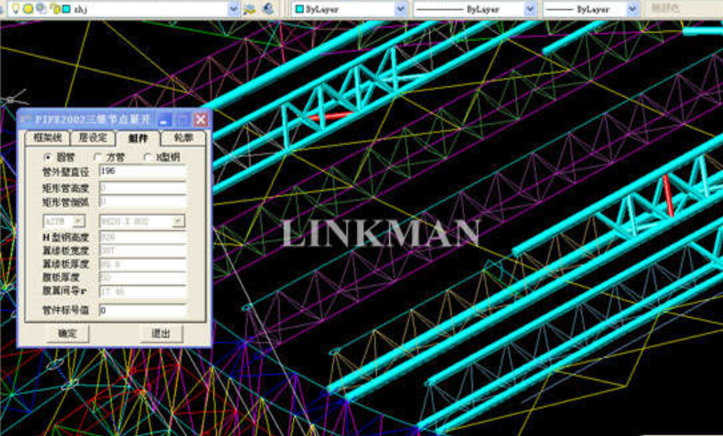Screen dimensions: 723x436
Task: Click the ByLayer text in the linetype box
Action: click(483, 9)
